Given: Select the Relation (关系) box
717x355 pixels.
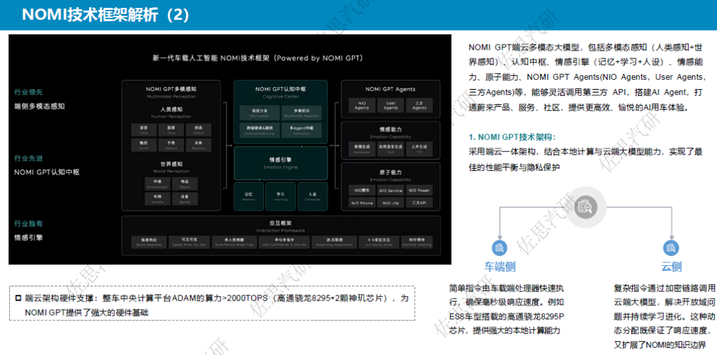Looking at the screenshot, I should (x=199, y=145).
